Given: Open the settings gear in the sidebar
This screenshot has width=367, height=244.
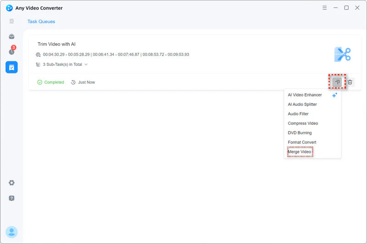Looking at the screenshot, I should click(11, 182).
